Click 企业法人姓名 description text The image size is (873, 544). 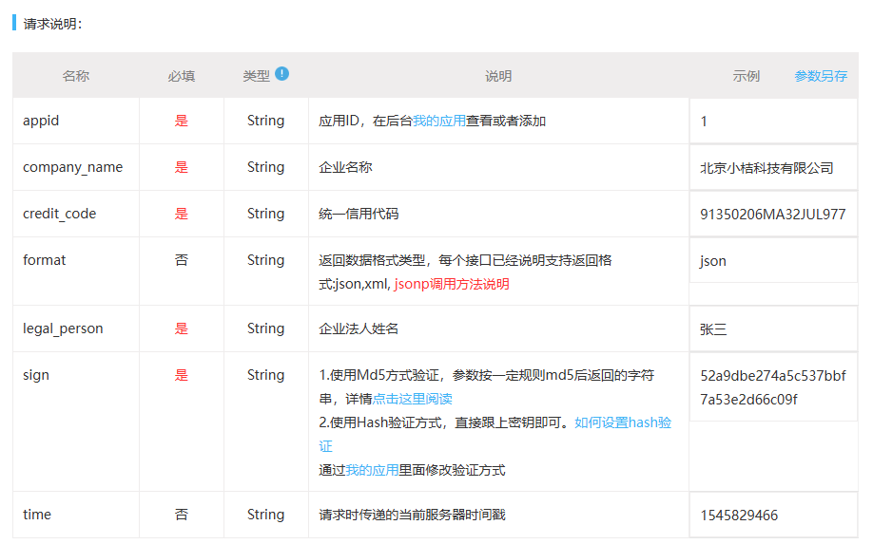pyautogui.click(x=359, y=328)
